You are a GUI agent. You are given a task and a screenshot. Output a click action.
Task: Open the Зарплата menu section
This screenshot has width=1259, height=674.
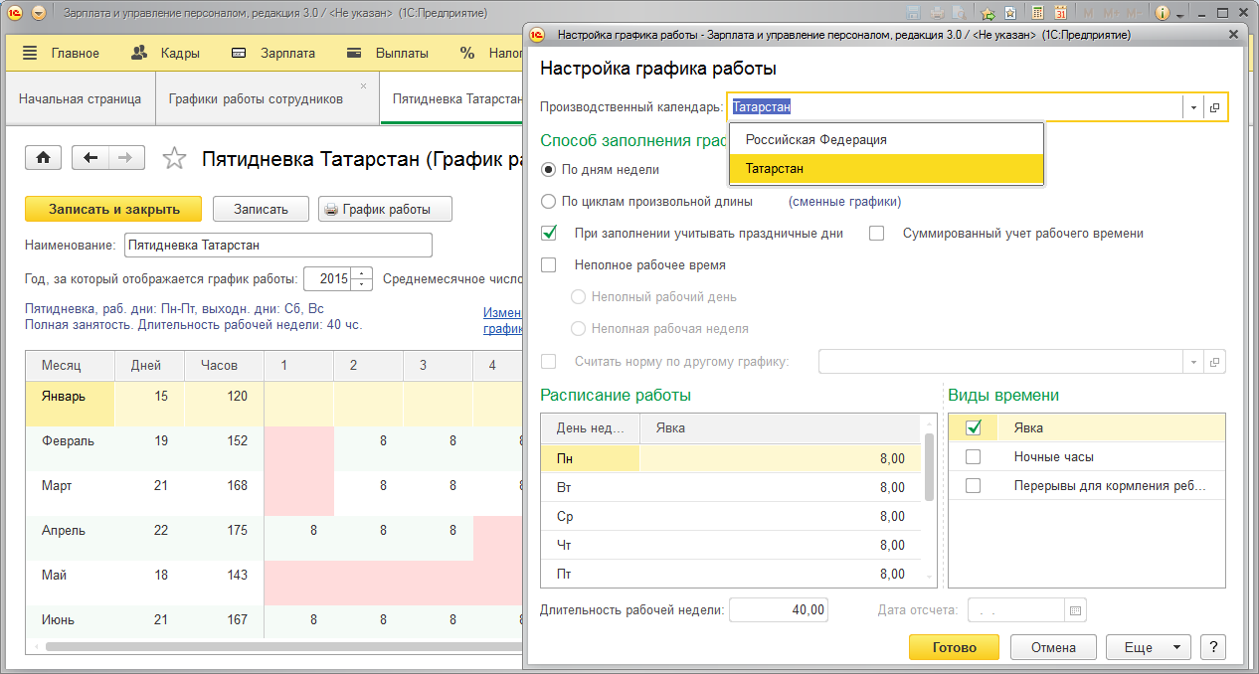coord(274,53)
